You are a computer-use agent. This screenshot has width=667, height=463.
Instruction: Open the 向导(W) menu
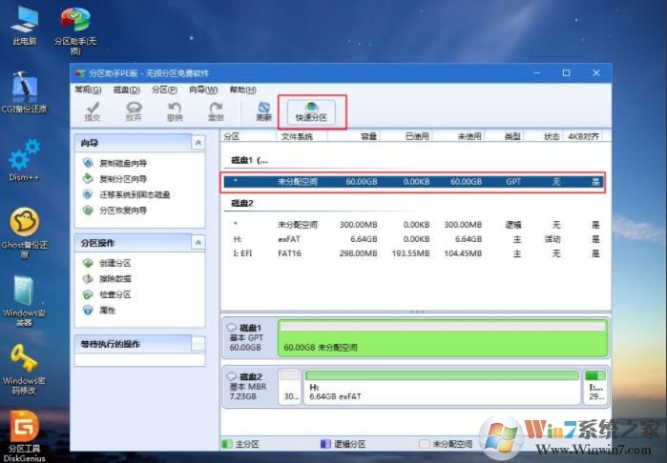click(203, 90)
